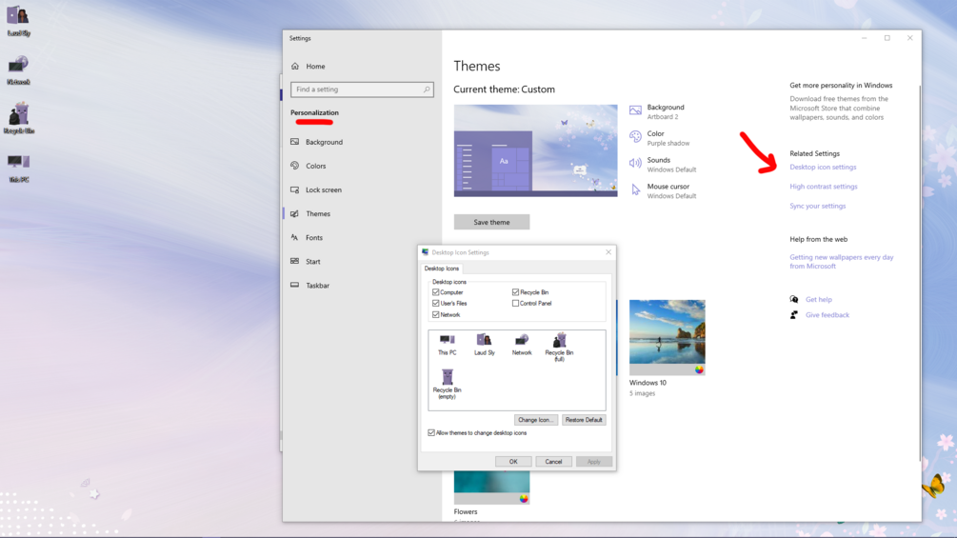
Task: Enable the Control Panel checkbox
Action: pos(516,303)
